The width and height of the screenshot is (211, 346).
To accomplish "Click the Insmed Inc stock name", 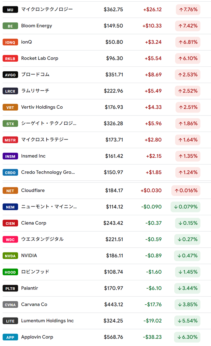I will tap(33, 156).
